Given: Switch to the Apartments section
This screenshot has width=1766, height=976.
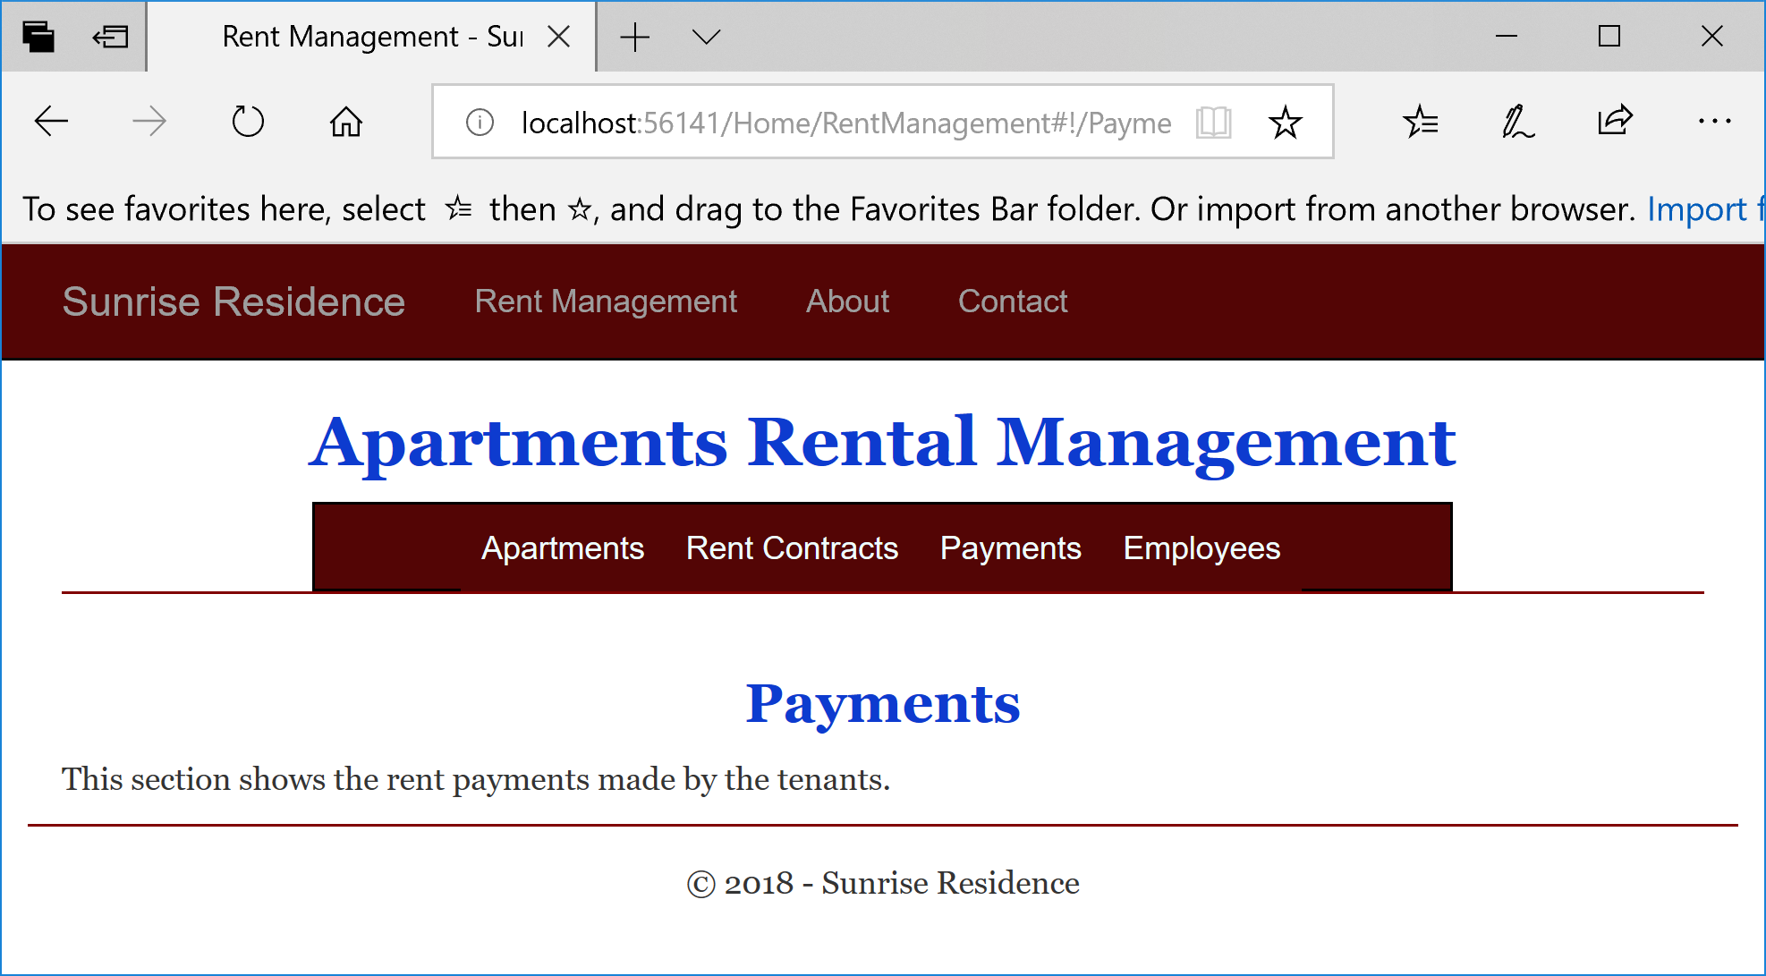Looking at the screenshot, I should [x=563, y=548].
